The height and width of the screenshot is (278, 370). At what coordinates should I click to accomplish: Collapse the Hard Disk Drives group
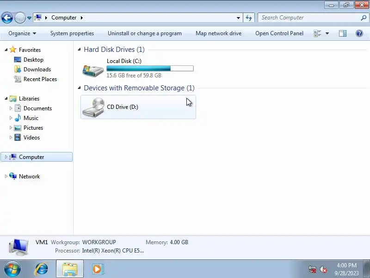click(x=80, y=50)
